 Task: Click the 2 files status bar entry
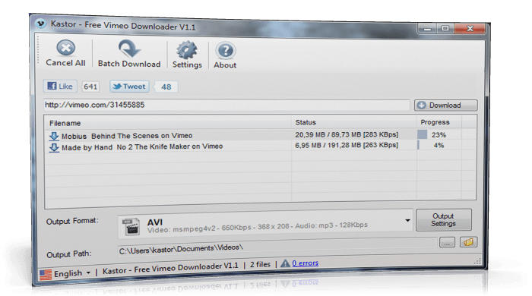tap(260, 265)
